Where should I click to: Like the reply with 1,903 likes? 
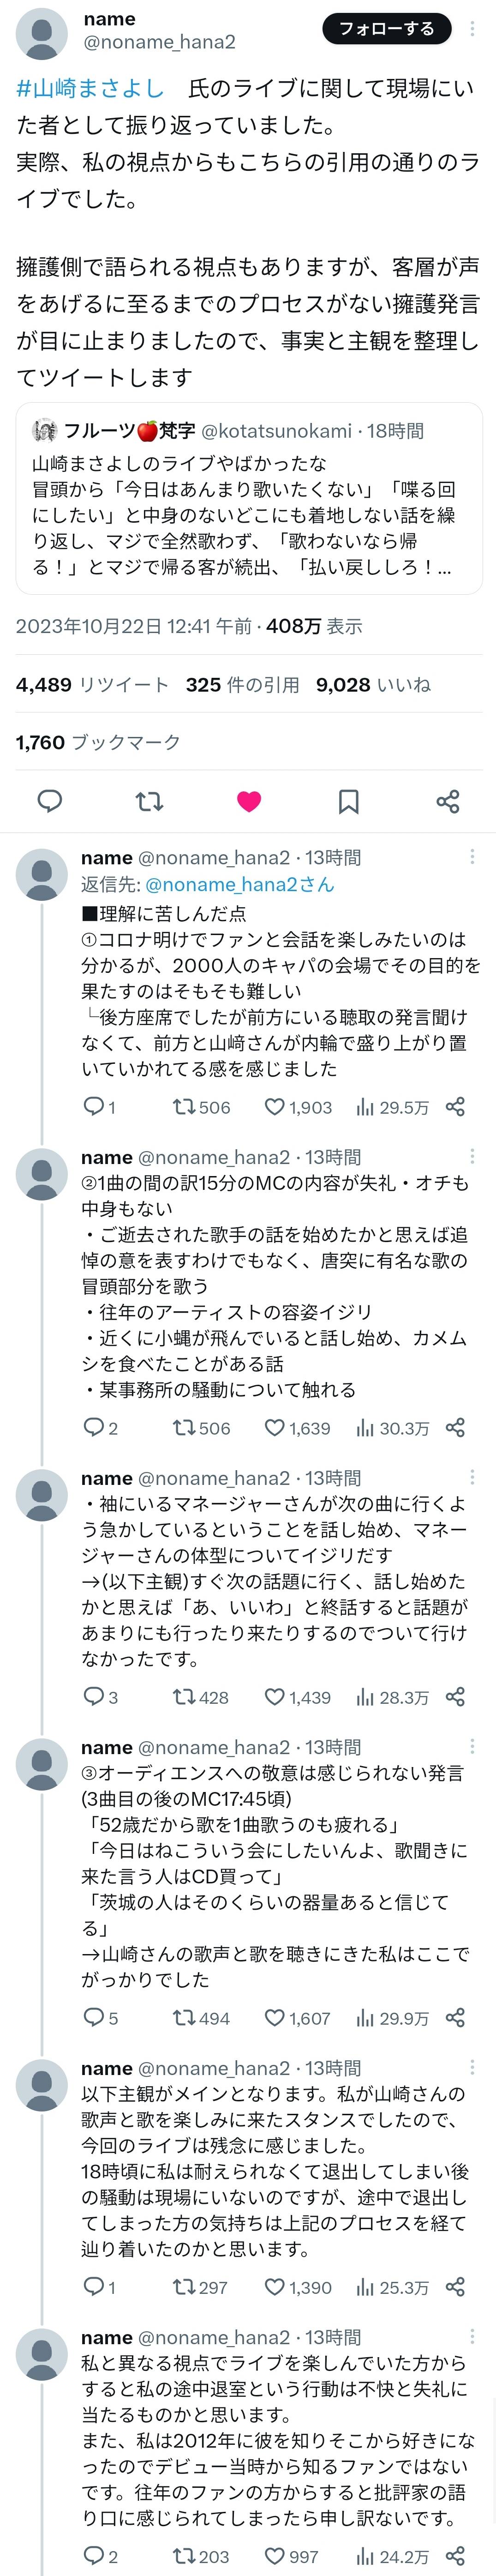275,1106
